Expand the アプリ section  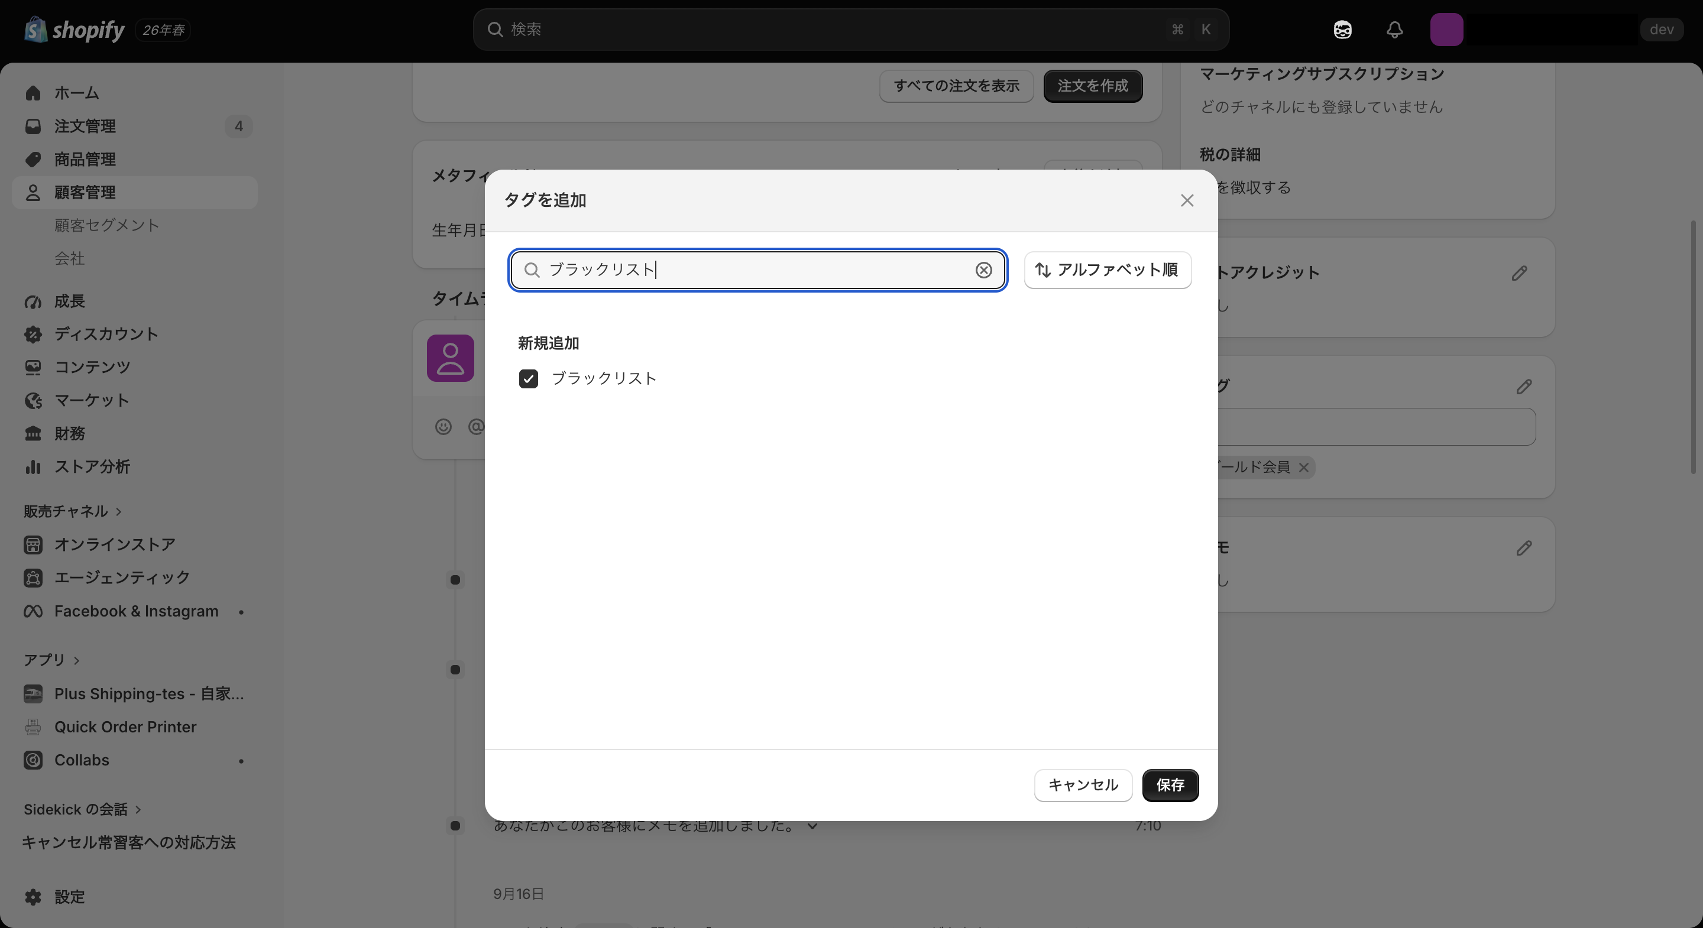coord(51,660)
